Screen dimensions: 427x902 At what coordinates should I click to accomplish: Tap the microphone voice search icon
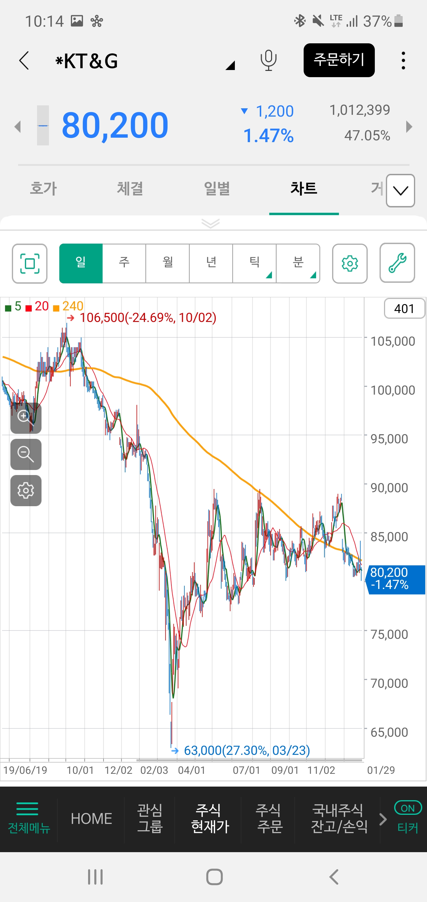tap(268, 60)
